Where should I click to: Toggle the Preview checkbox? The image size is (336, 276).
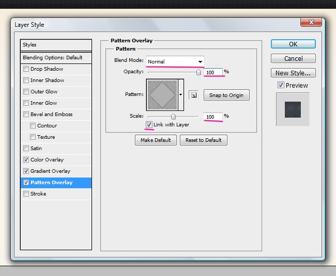coord(281,85)
